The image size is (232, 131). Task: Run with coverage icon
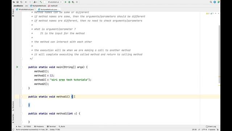(x=73, y=2)
